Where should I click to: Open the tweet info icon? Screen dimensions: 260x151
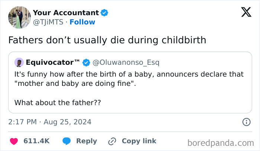point(246,122)
